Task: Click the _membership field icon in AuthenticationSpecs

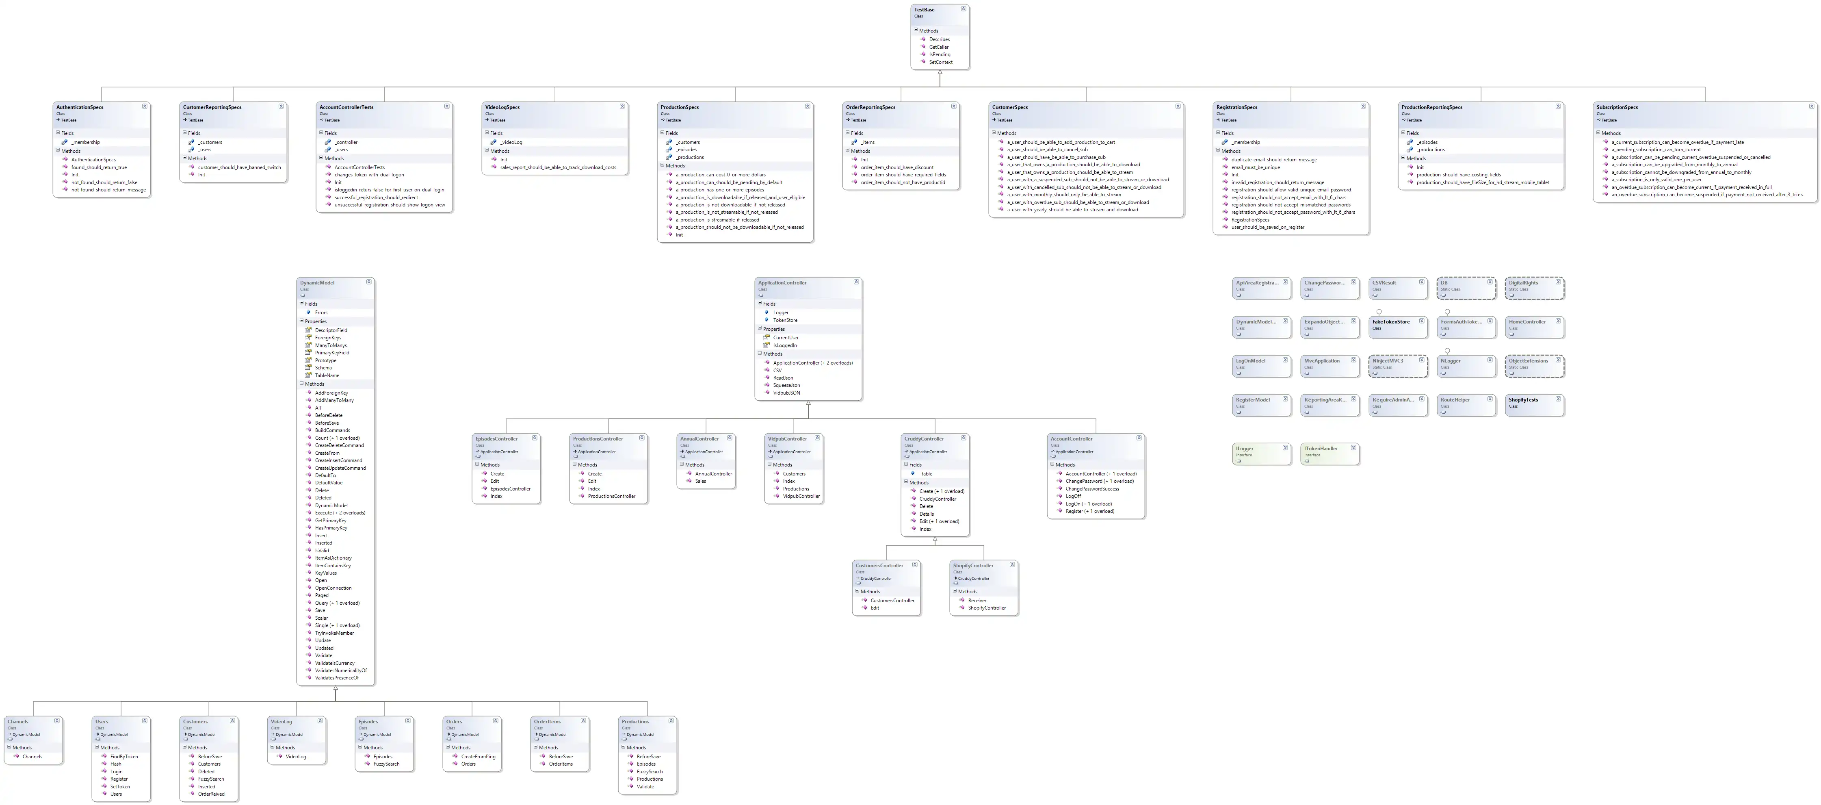Action: (64, 142)
